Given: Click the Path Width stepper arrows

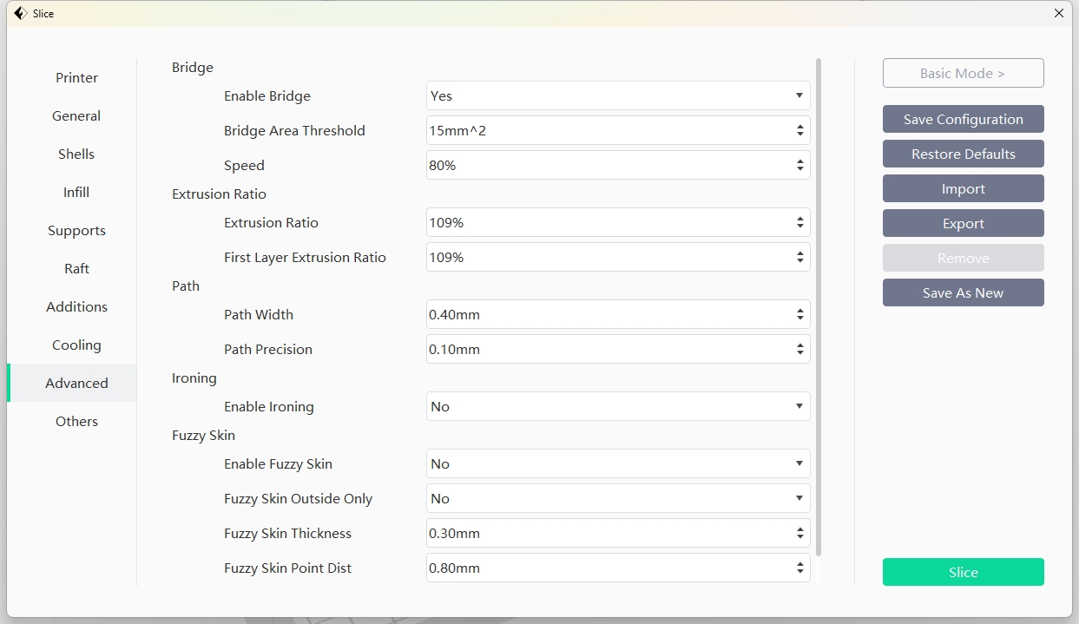Looking at the screenshot, I should 799,315.
